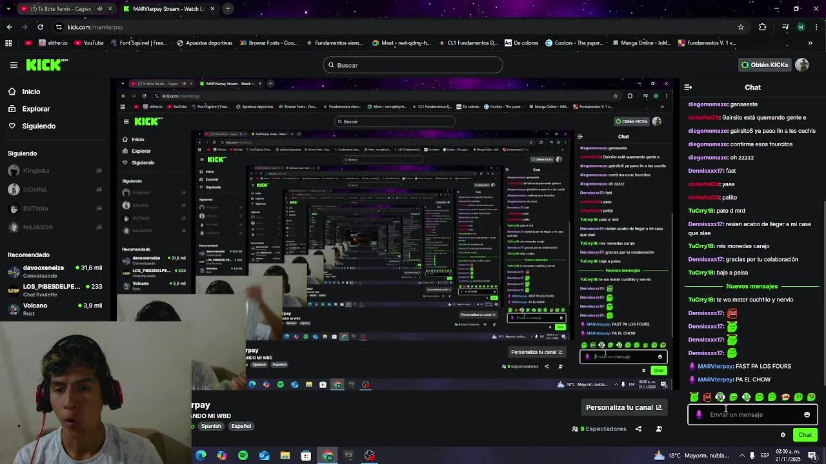This screenshot has height=464, width=826.
Task: Click the Español tag under the stream title
Action: point(241,426)
